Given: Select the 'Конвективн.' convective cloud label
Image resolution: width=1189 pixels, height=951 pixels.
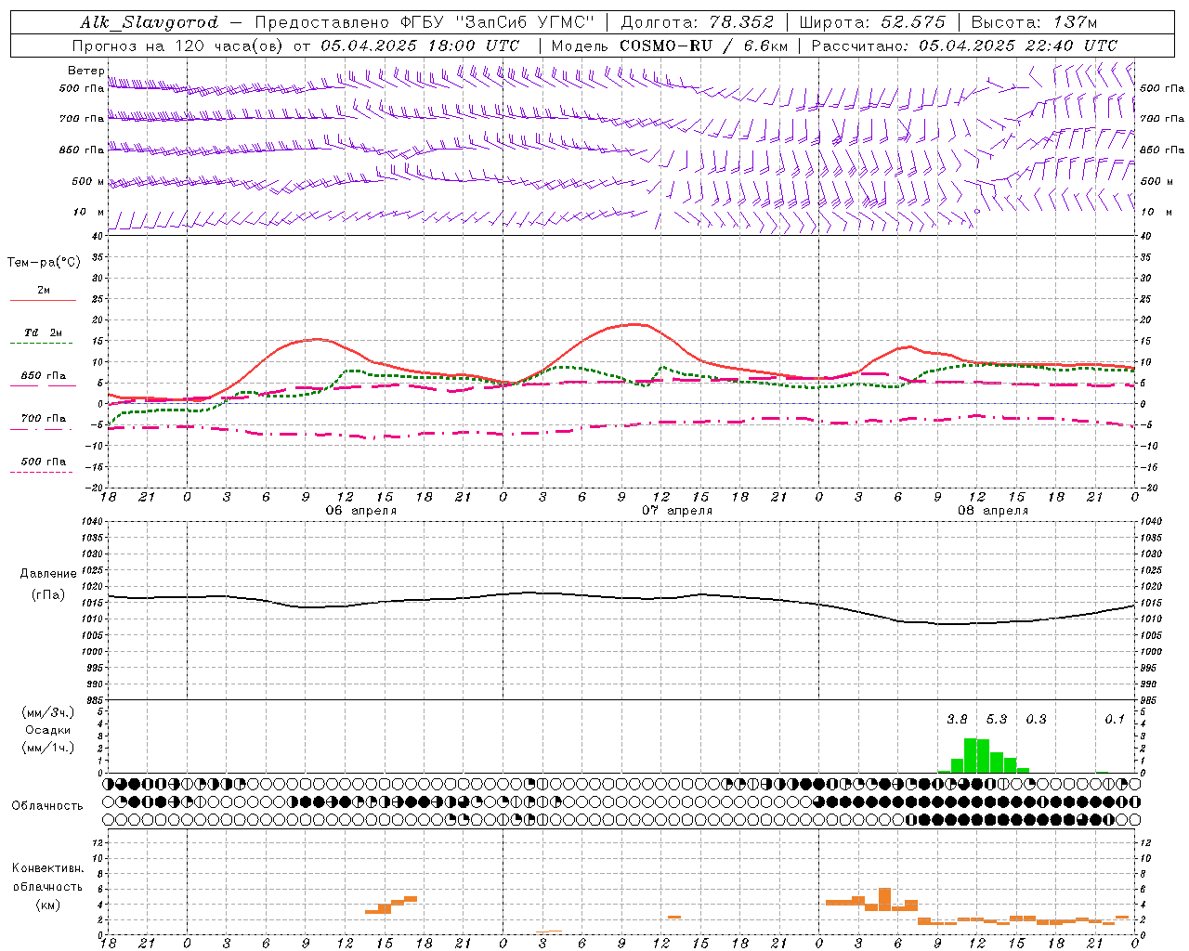Looking at the screenshot, I should [48, 868].
